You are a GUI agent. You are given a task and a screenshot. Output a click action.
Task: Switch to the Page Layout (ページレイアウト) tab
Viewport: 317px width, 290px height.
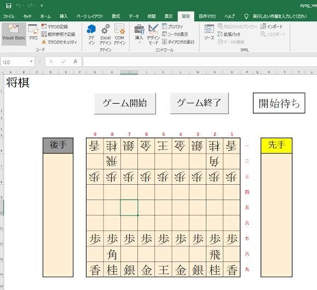tap(90, 16)
